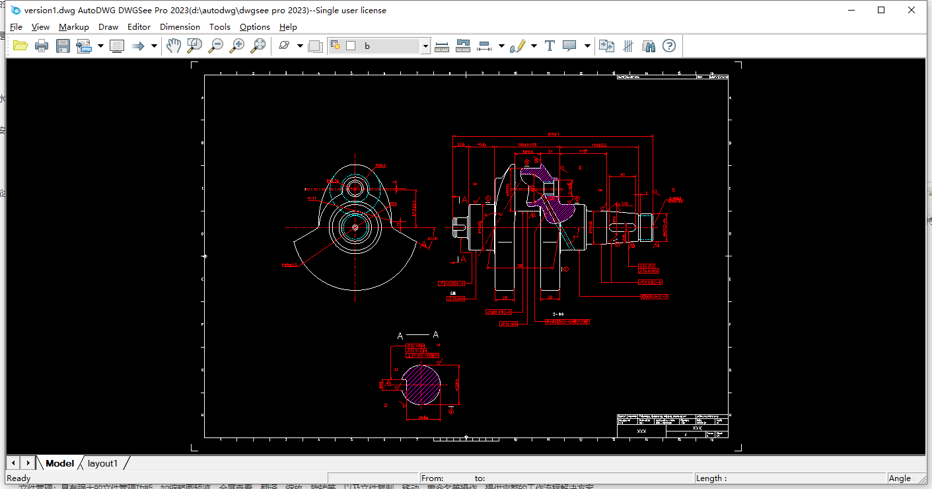Activate the Zoom Window magnifier tool

[x=194, y=46]
